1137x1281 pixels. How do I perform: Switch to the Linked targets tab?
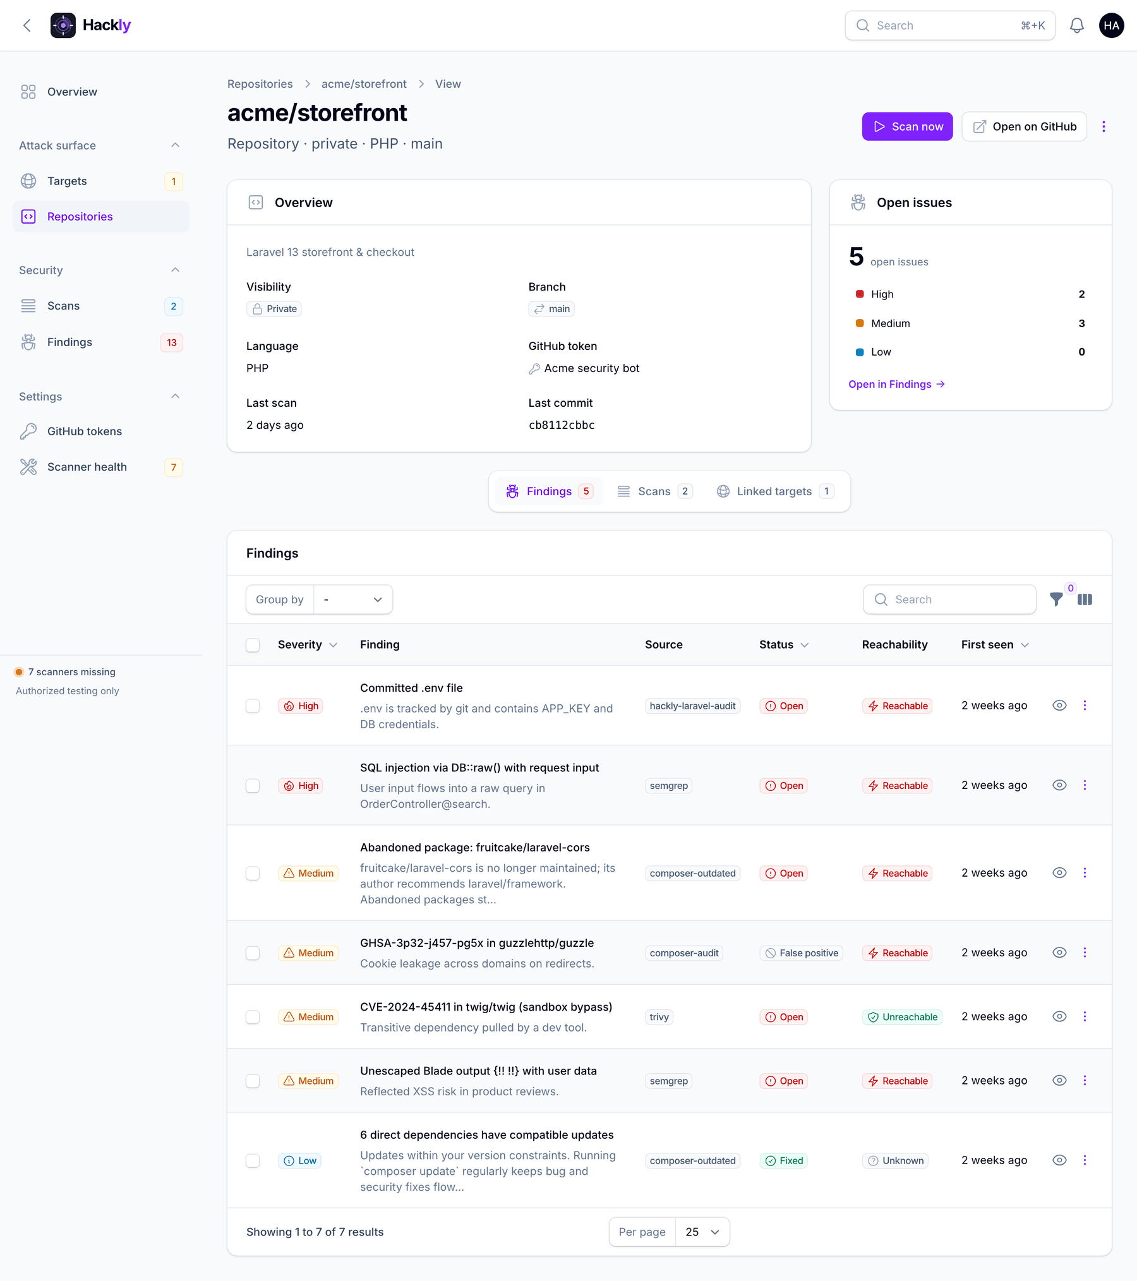point(776,491)
